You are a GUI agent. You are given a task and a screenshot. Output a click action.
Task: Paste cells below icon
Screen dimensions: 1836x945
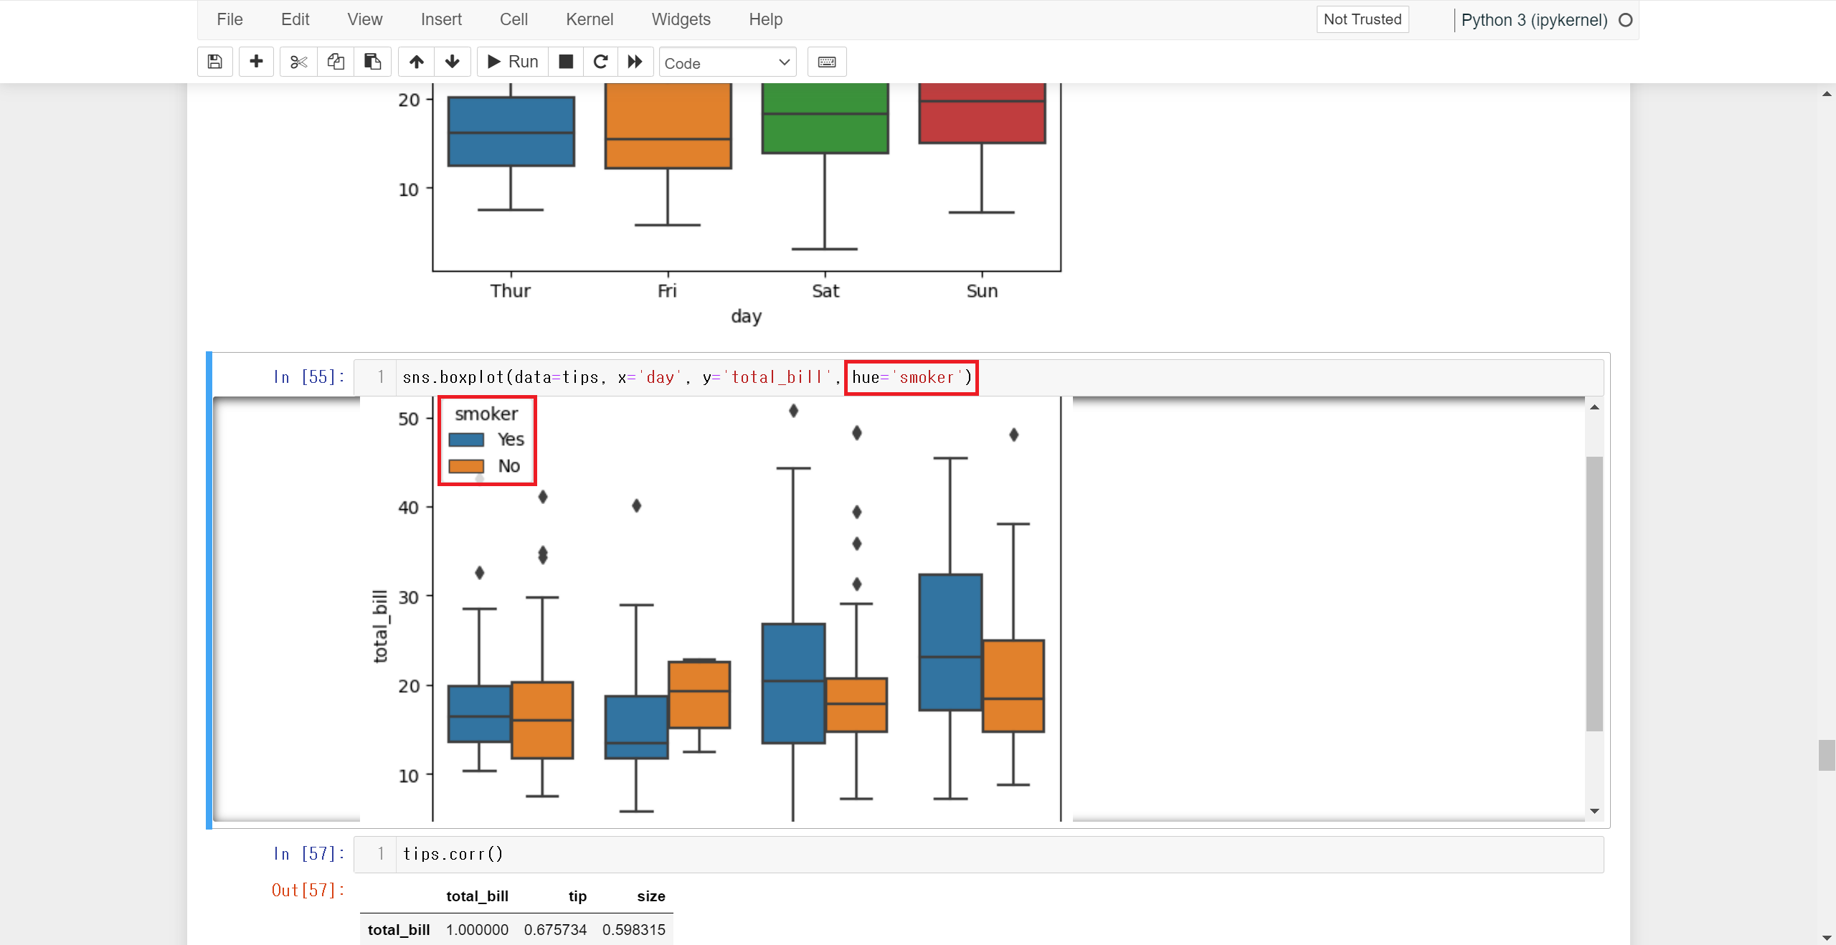tap(372, 62)
